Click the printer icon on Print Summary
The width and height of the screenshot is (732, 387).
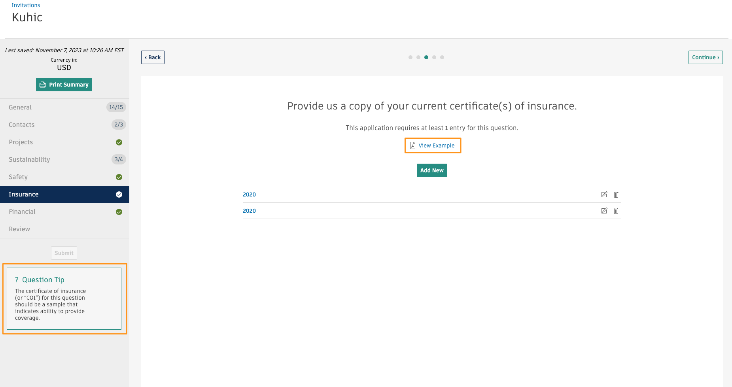43,85
